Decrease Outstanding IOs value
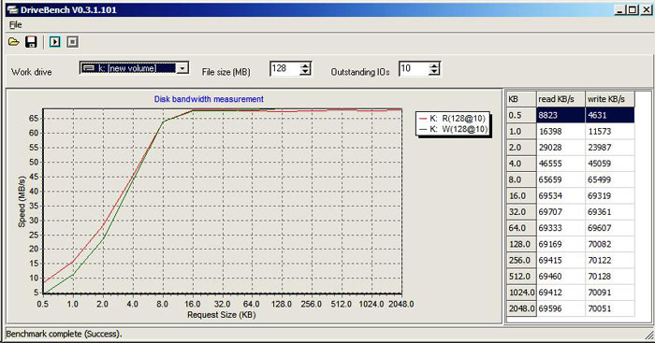Image resolution: width=655 pixels, height=343 pixels. click(435, 72)
